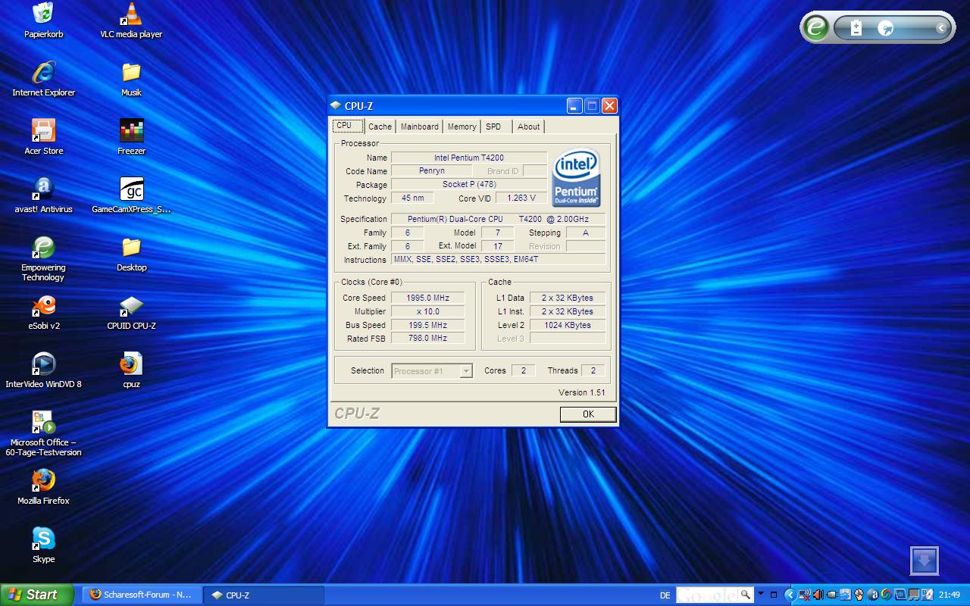
Task: Click the volume speaker icon in system tray
Action: (818, 595)
